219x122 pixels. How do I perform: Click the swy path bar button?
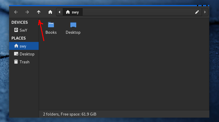tap(73, 12)
